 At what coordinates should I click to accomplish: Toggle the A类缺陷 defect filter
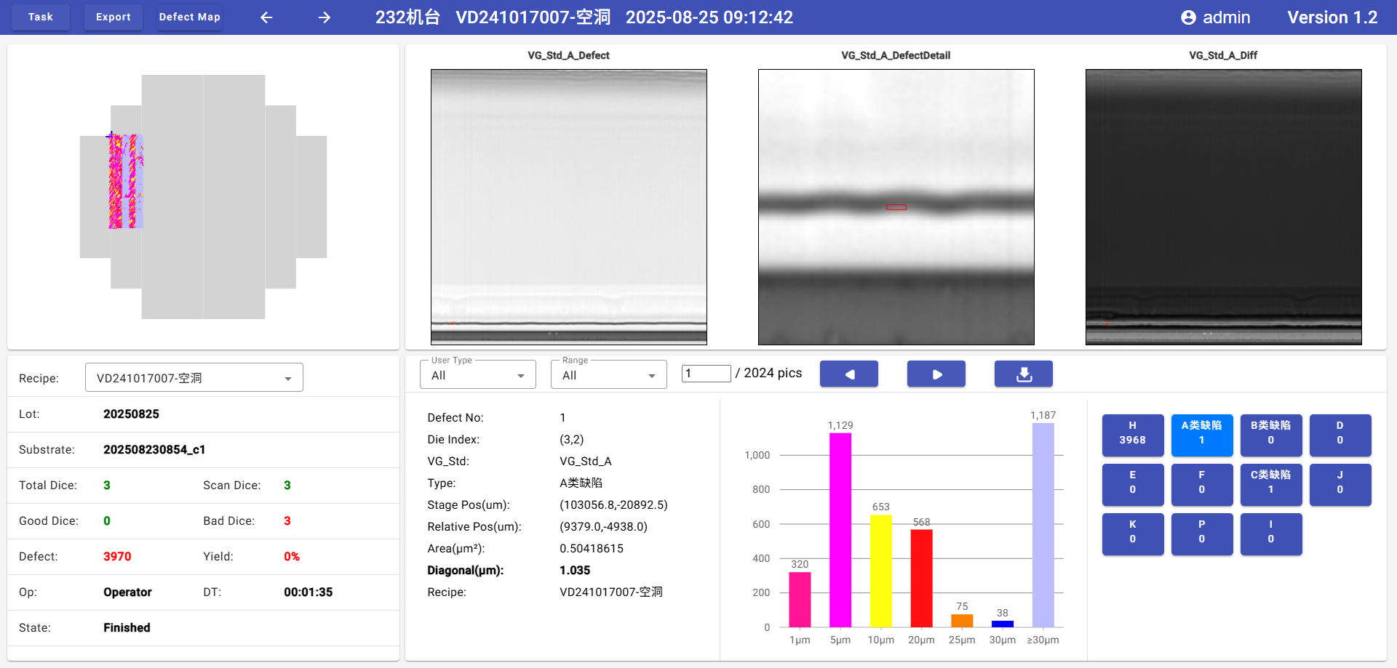(x=1201, y=433)
